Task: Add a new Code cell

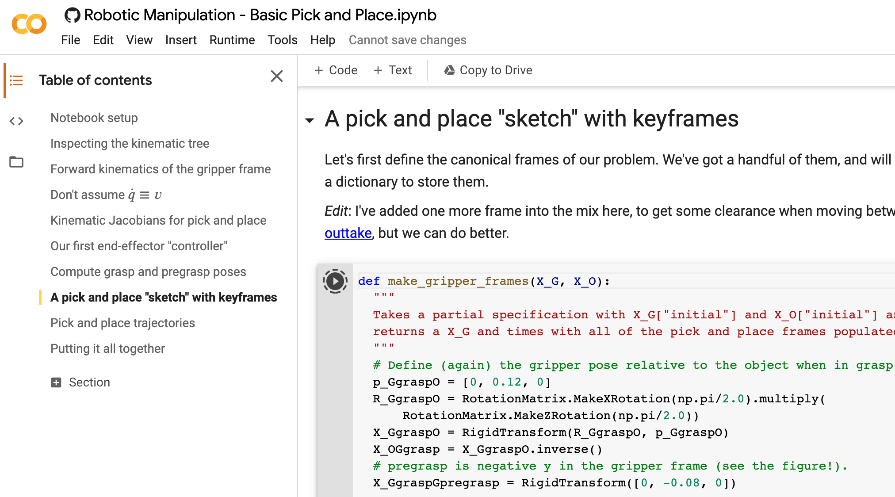Action: 336,70
